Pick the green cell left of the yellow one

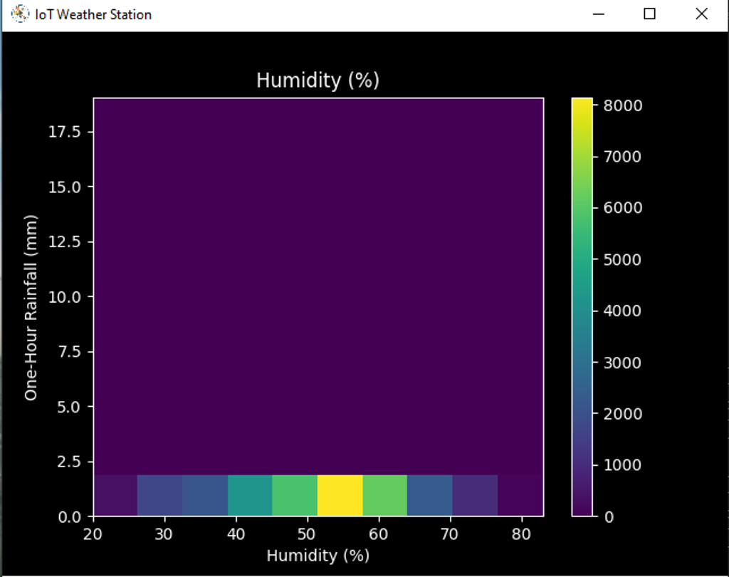point(295,495)
